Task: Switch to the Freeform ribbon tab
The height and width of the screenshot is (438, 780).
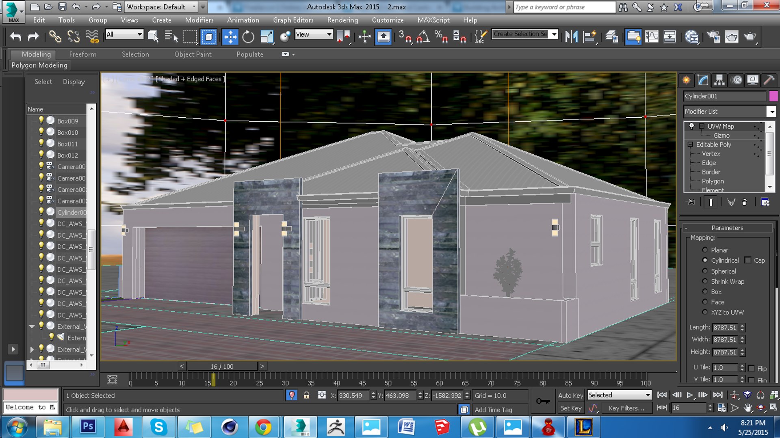Action: (82, 54)
